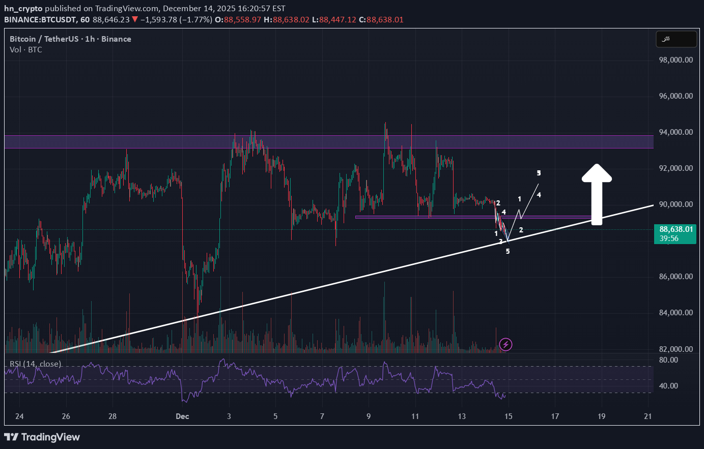Click the green current price label 88,638.01
This screenshot has height=449, width=704.
[675, 234]
